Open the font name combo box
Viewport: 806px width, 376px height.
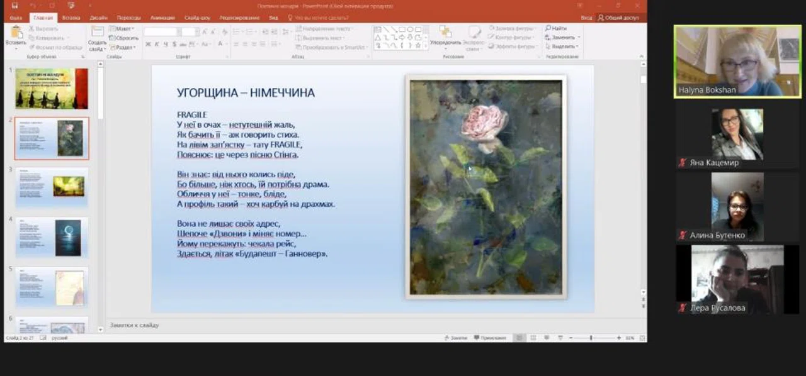click(162, 31)
